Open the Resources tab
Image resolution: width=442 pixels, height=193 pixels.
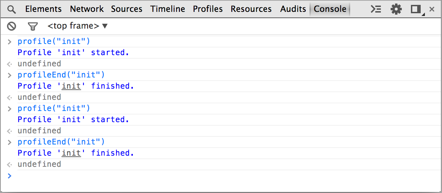click(x=251, y=9)
